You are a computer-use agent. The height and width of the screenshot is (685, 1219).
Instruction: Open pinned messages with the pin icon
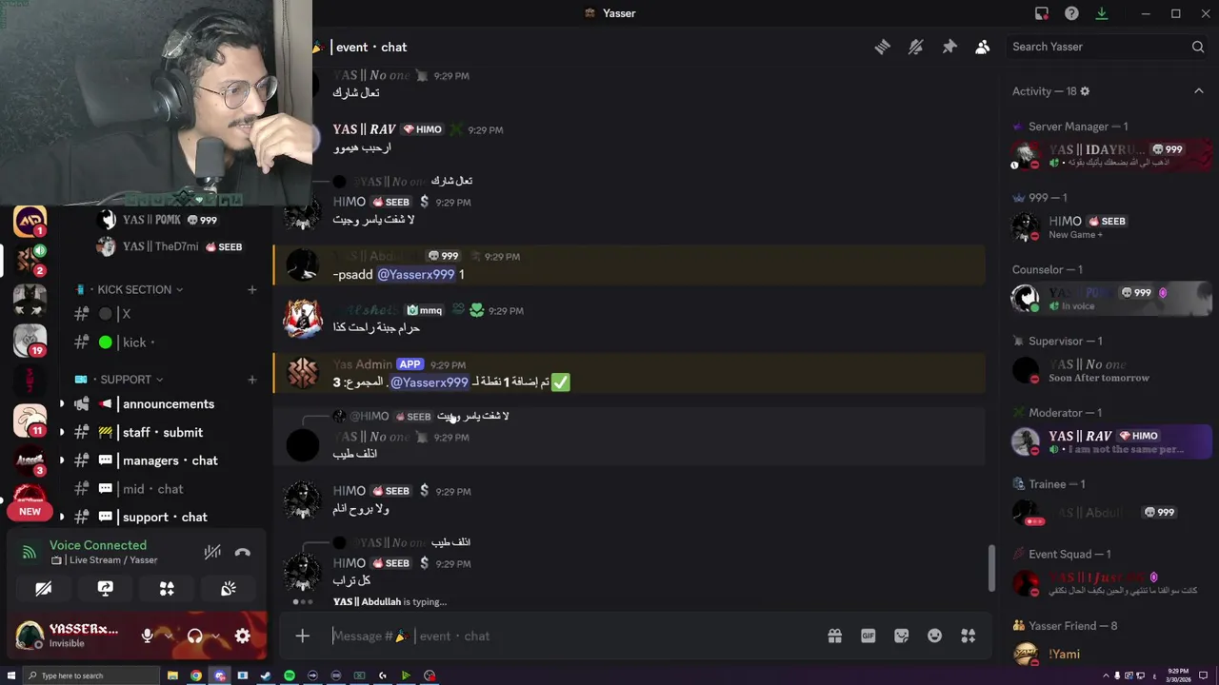(949, 47)
